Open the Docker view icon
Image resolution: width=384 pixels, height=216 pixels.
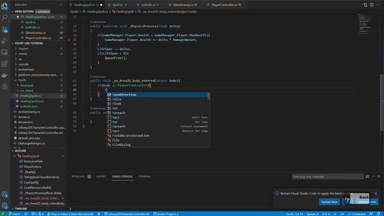click(x=4, y=75)
